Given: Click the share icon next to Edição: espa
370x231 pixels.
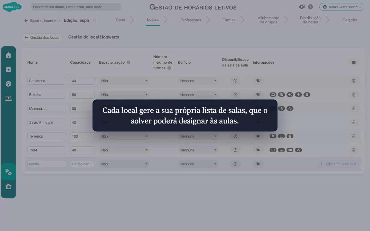Looking at the screenshot, I should pyautogui.click(x=94, y=20).
